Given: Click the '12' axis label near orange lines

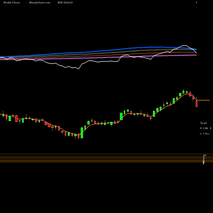Looking at the screenshot, I should click(204, 155).
